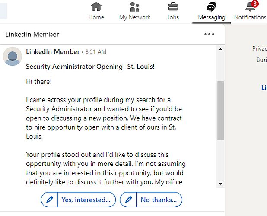The width and height of the screenshot is (267, 216).
Task: Click the message scrollbar up arrow
Action: tap(221, 49)
